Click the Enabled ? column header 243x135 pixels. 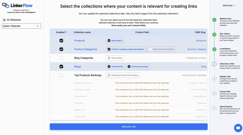click(61, 32)
